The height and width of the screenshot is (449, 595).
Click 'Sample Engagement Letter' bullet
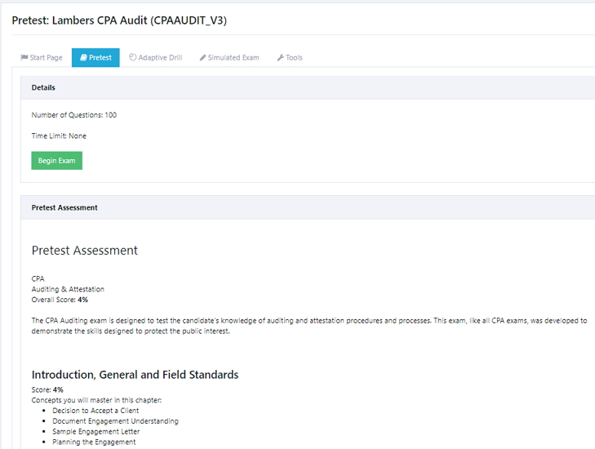pos(96,432)
